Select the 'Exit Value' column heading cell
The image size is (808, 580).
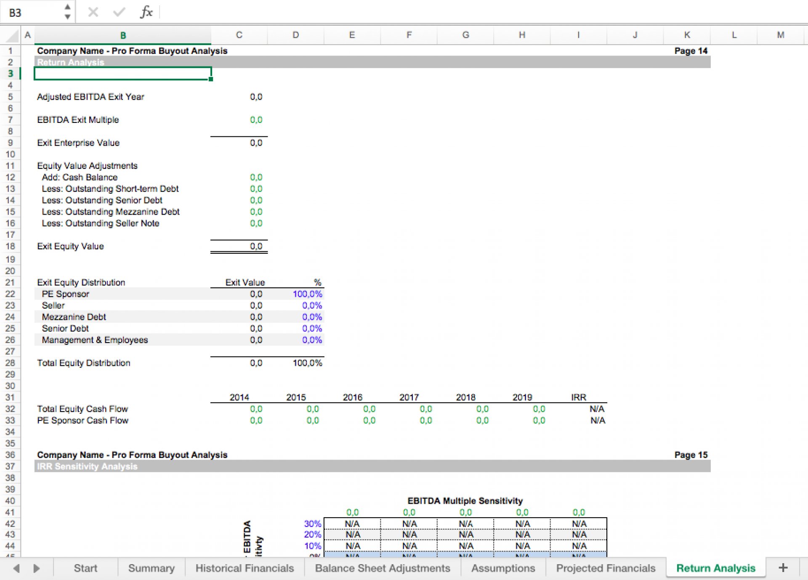[245, 282]
